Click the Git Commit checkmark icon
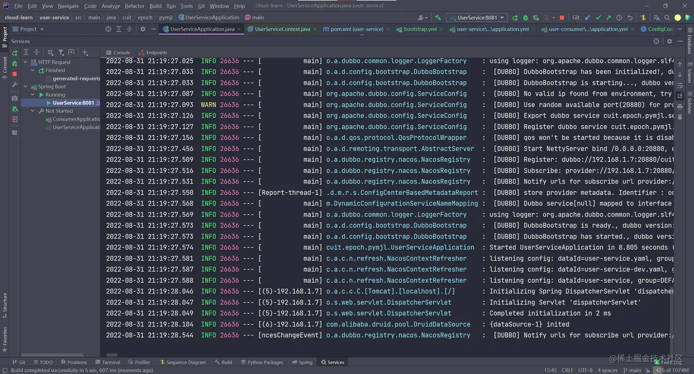This screenshot has height=374, width=694. tap(598, 17)
